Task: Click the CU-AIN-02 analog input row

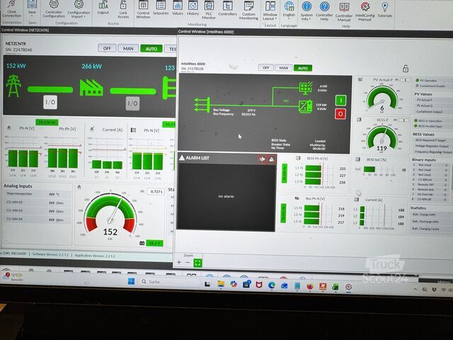Action: pyautogui.click(x=37, y=203)
